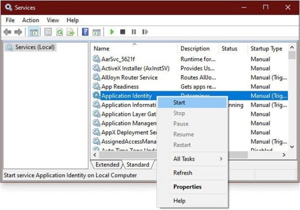Click horizontal scrollbar left arrow
The height and width of the screenshot is (210, 300).
pyautogui.click(x=95, y=155)
